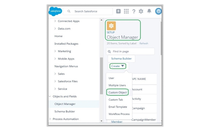Select Multiple Users from Create menu
Screen dimensions: 210x131
(117, 85)
